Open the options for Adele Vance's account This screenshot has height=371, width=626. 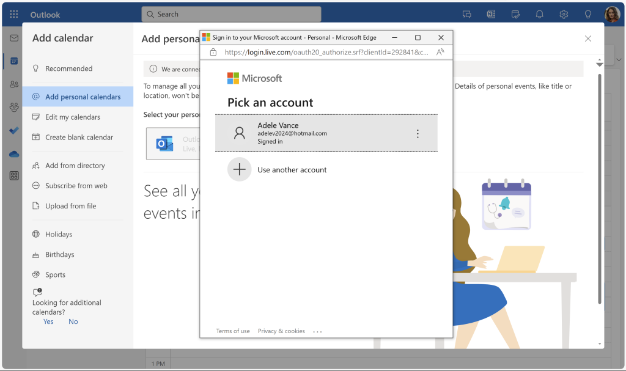[418, 133]
